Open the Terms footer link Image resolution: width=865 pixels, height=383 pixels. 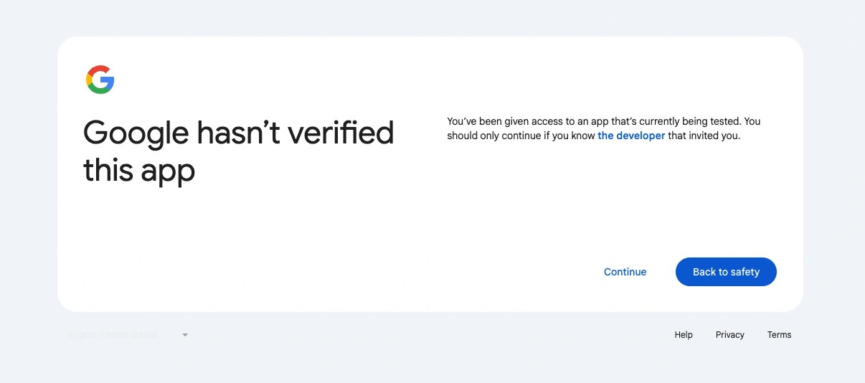click(779, 335)
